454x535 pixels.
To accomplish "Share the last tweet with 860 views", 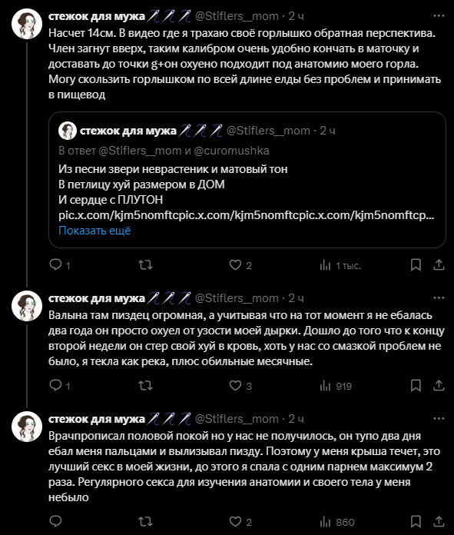I will click(439, 521).
